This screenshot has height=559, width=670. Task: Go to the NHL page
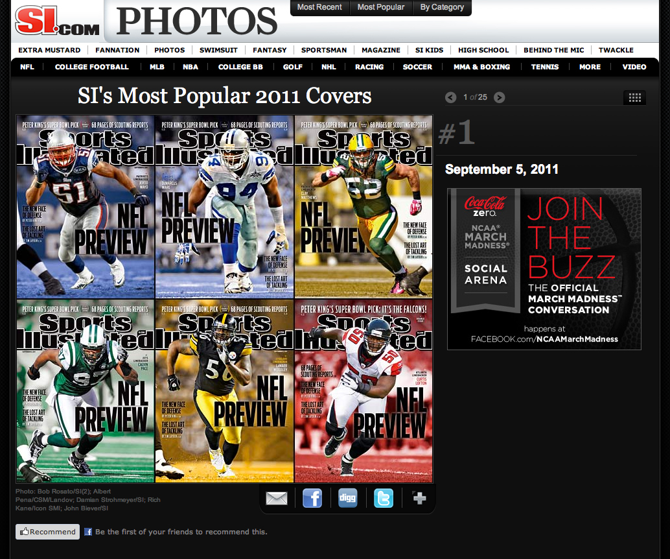(x=329, y=67)
